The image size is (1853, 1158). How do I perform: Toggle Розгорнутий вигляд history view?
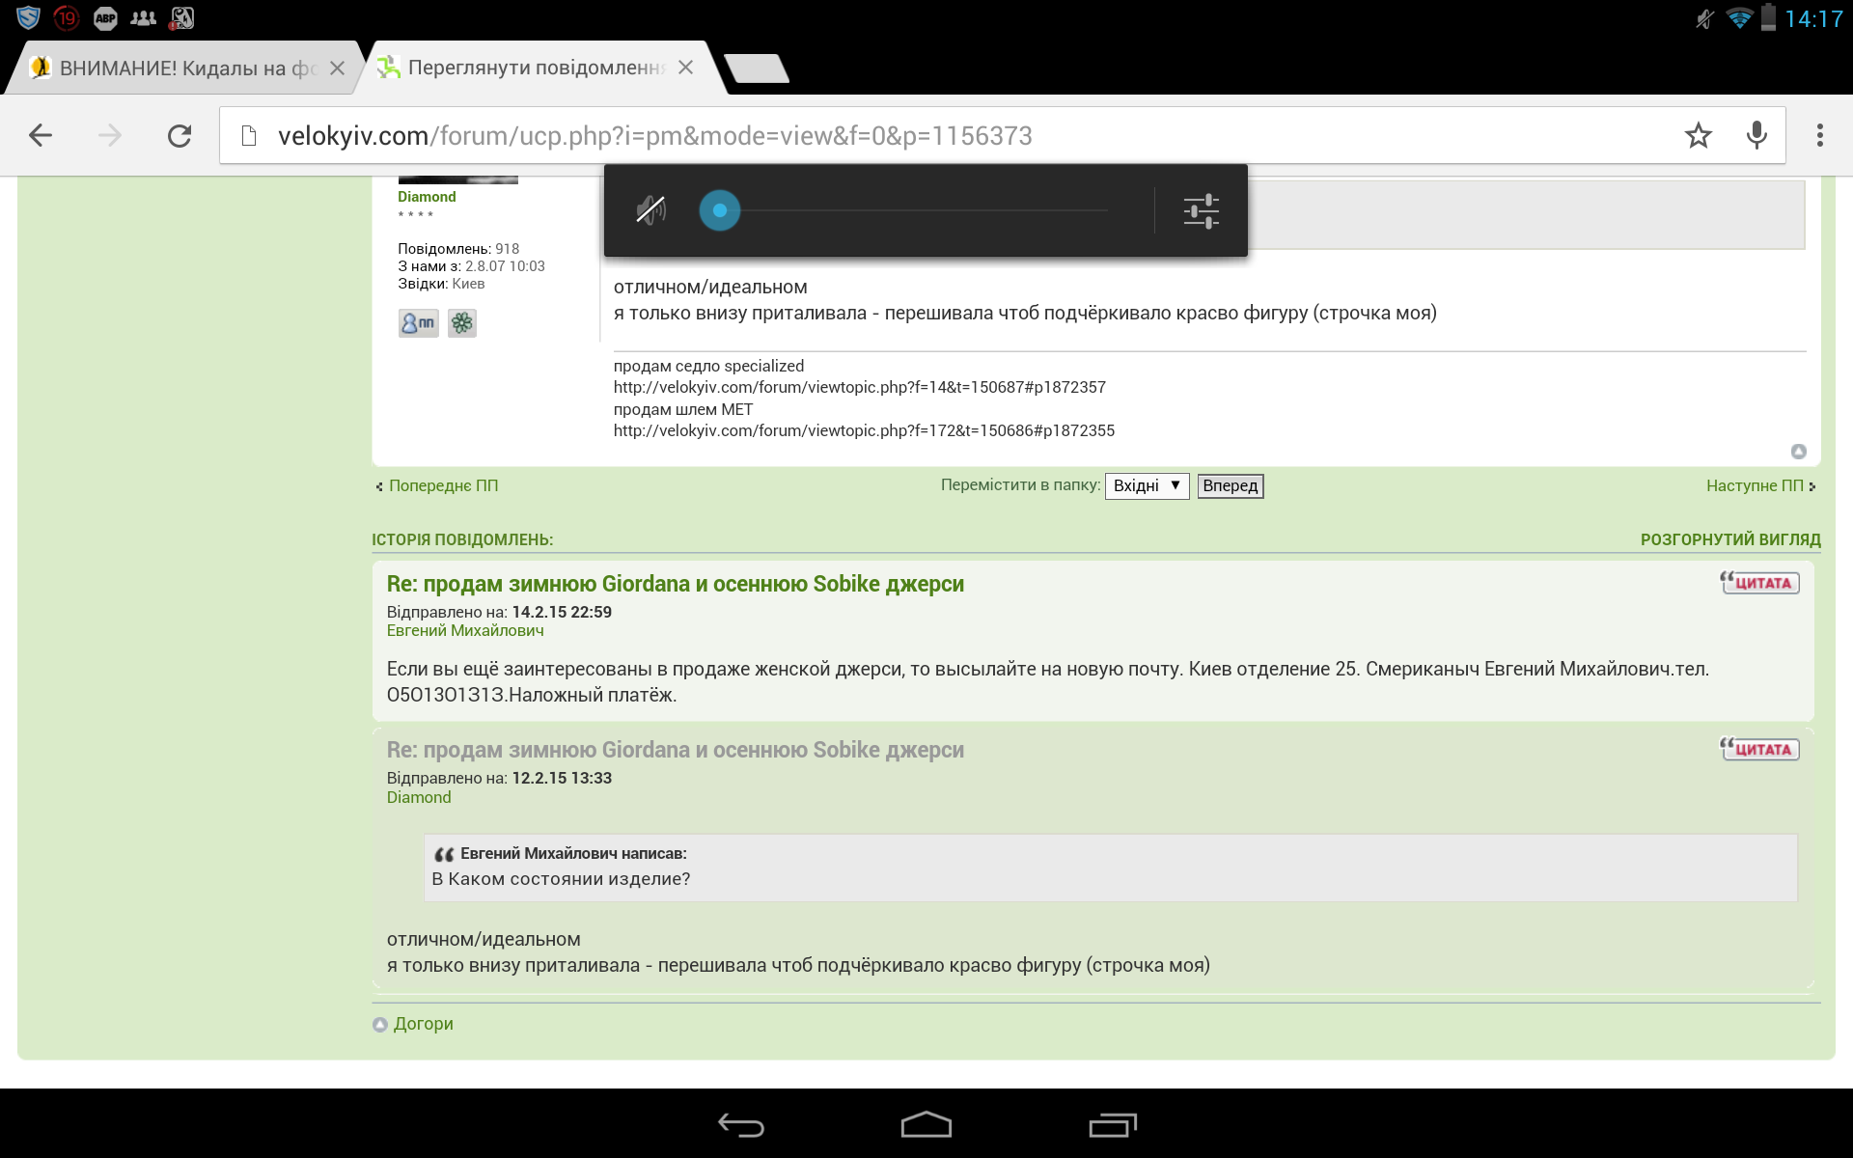[1729, 539]
